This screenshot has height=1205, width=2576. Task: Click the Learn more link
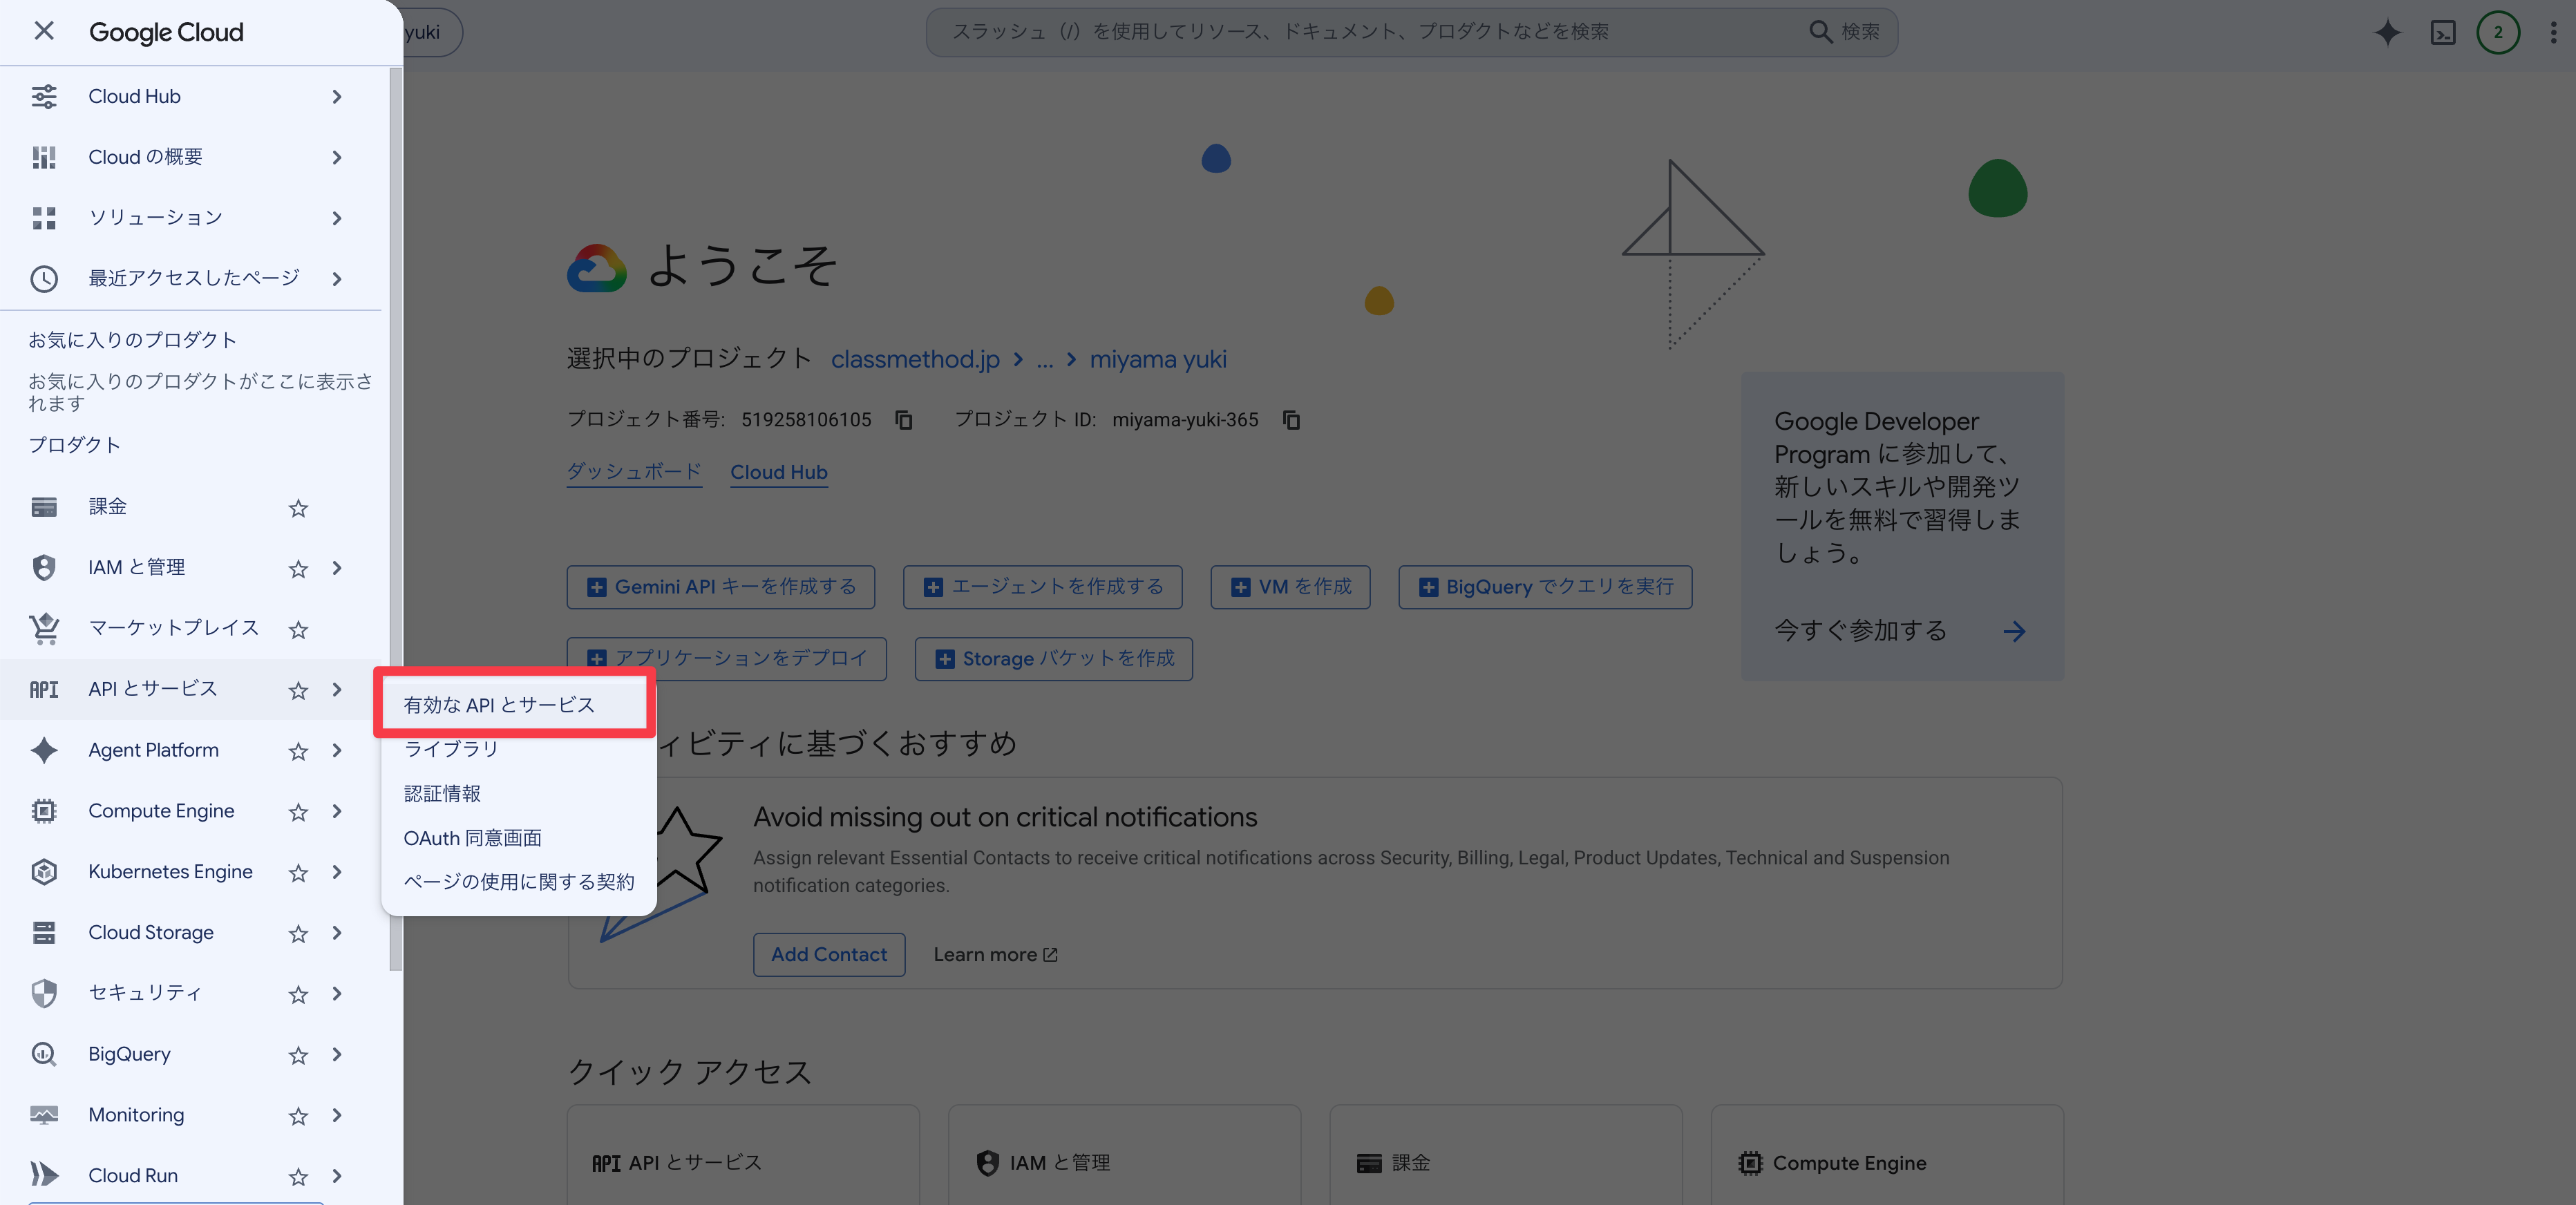(x=995, y=954)
